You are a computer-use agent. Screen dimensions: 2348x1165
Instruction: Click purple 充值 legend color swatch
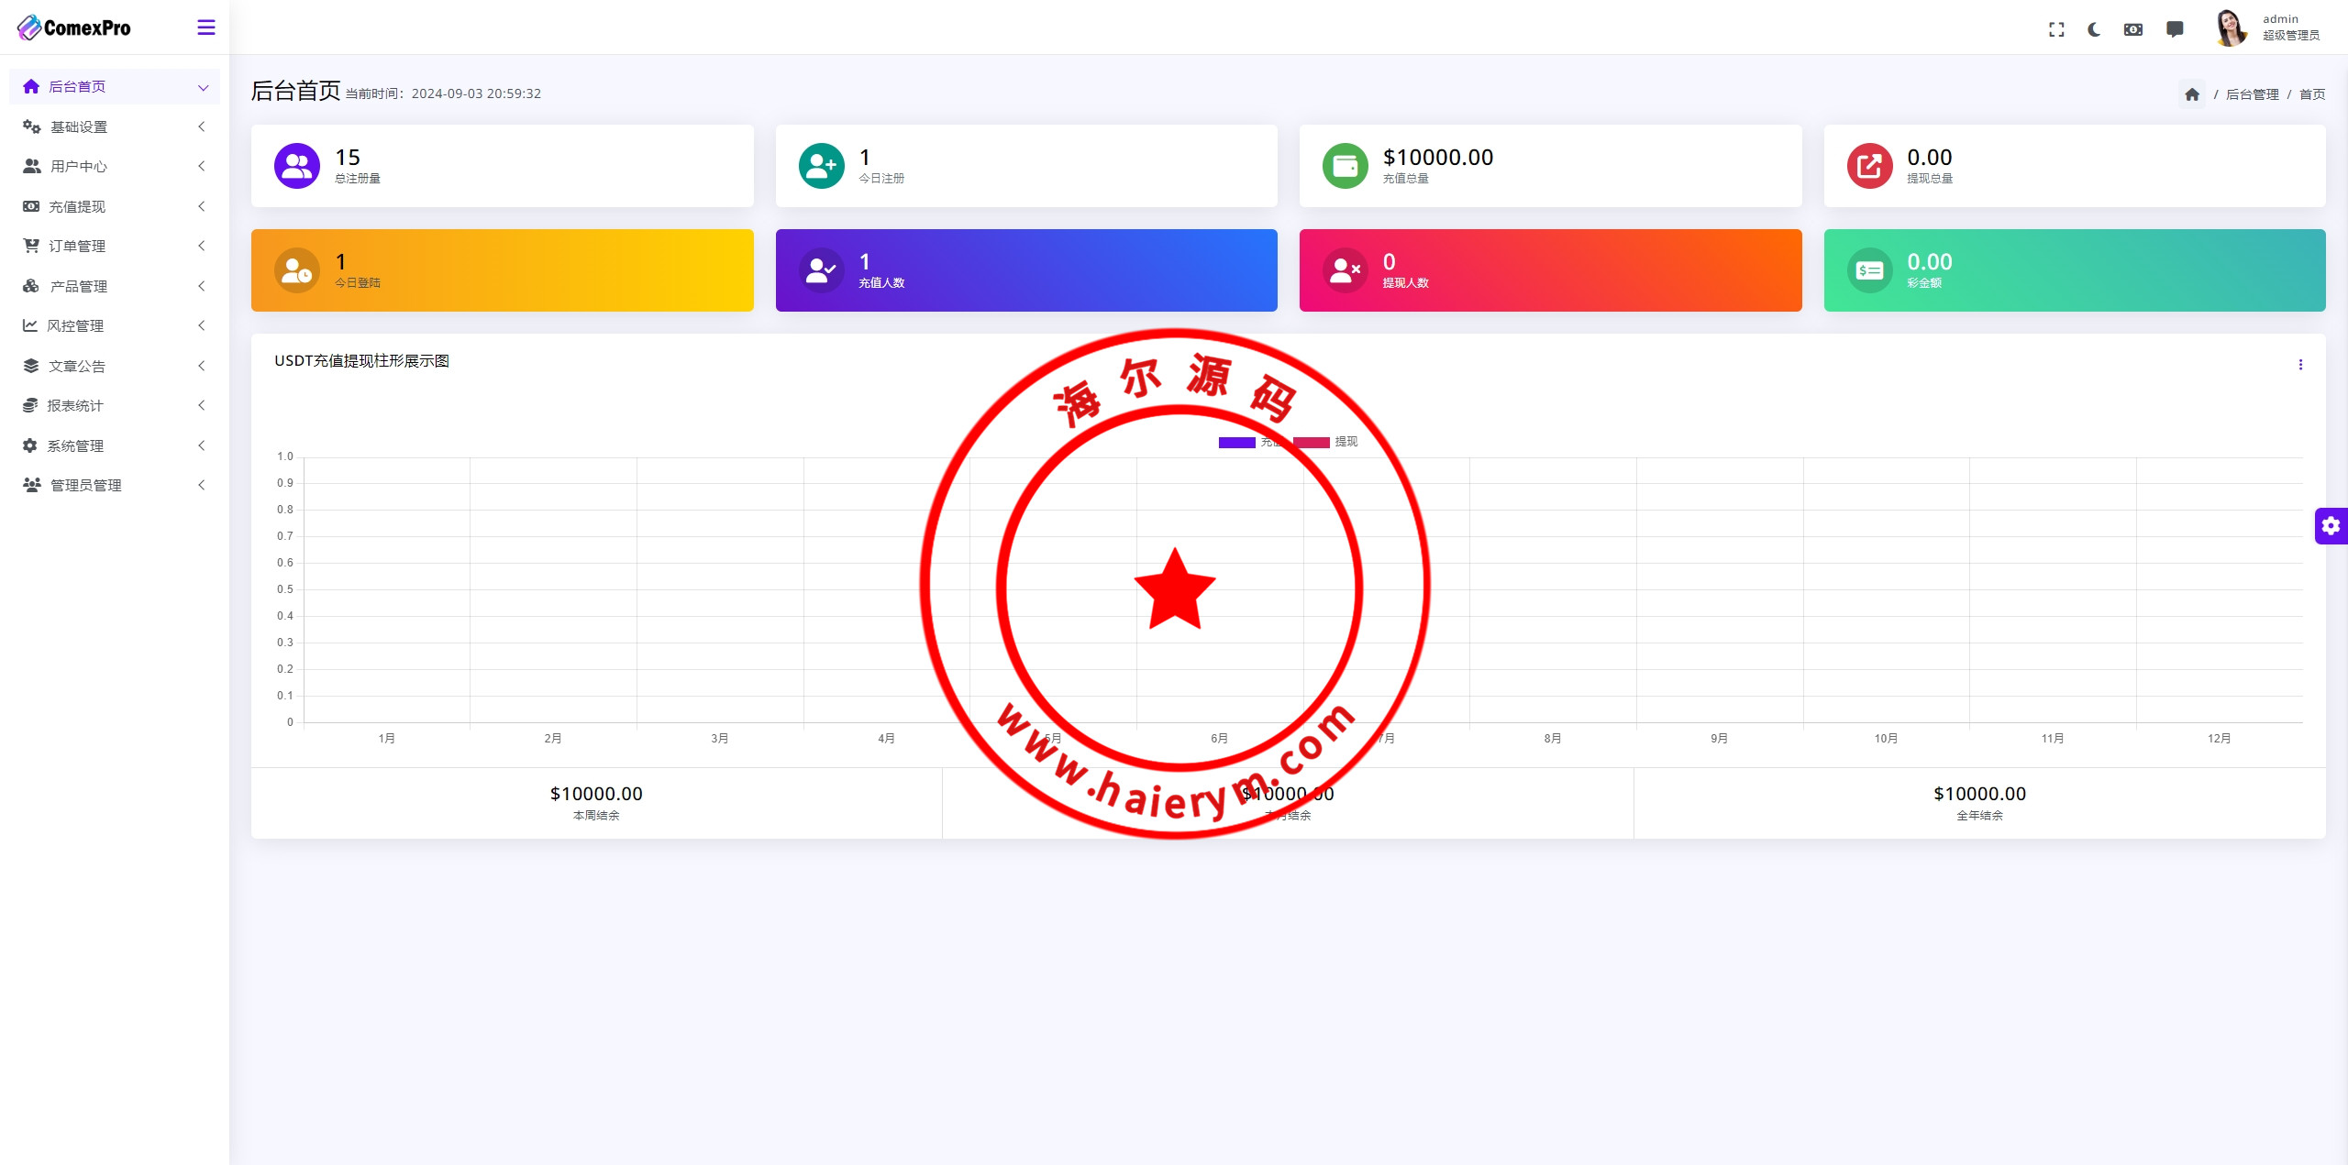tap(1236, 443)
